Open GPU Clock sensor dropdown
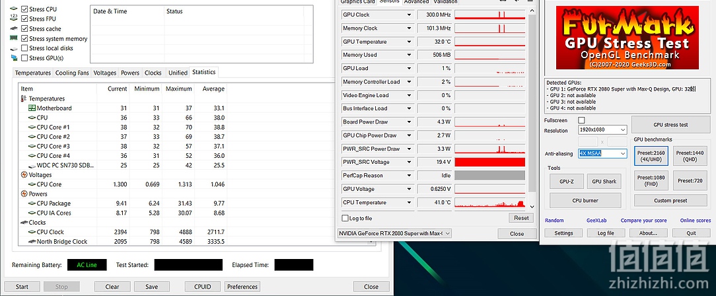Viewport: 716px width, 296px height. click(409, 15)
